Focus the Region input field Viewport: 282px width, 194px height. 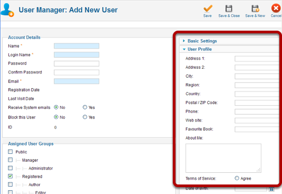257,85
